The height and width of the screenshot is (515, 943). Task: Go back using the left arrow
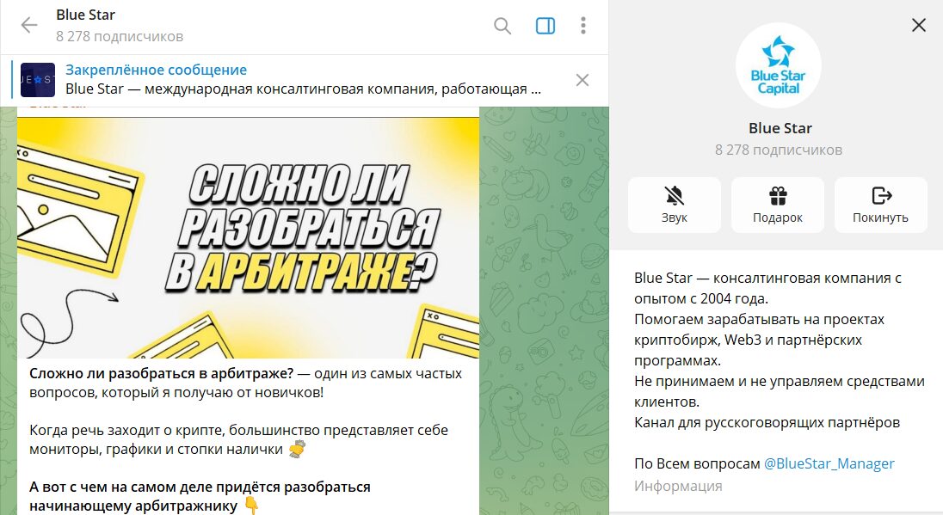29,26
